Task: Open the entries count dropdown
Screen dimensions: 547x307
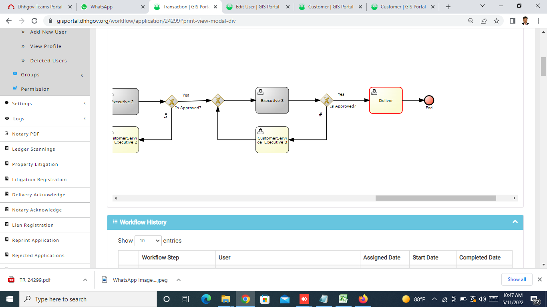Action: pyautogui.click(x=148, y=241)
